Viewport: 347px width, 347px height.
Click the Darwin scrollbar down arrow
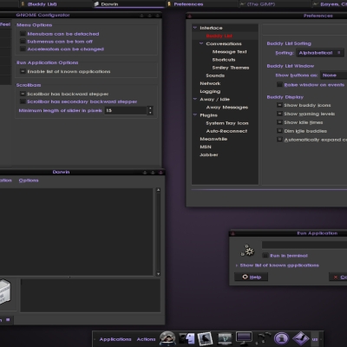click(x=158, y=273)
